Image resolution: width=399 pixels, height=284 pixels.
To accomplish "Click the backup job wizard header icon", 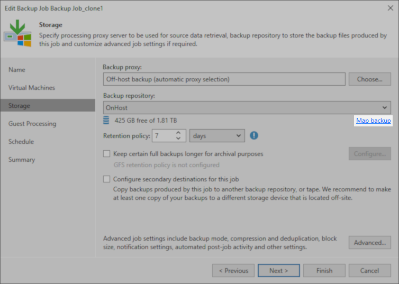I will 17,33.
